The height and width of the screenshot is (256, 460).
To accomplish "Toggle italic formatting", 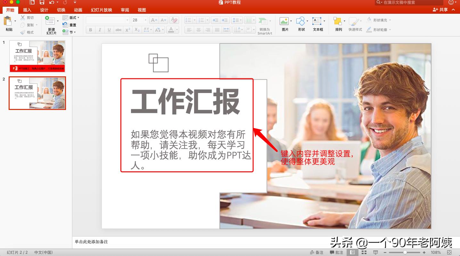I will click(100, 29).
